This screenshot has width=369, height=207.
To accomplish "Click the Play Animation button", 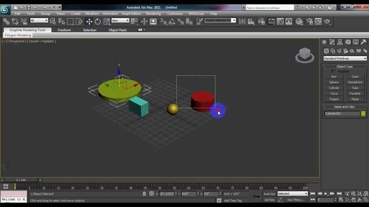I will (x=326, y=194).
